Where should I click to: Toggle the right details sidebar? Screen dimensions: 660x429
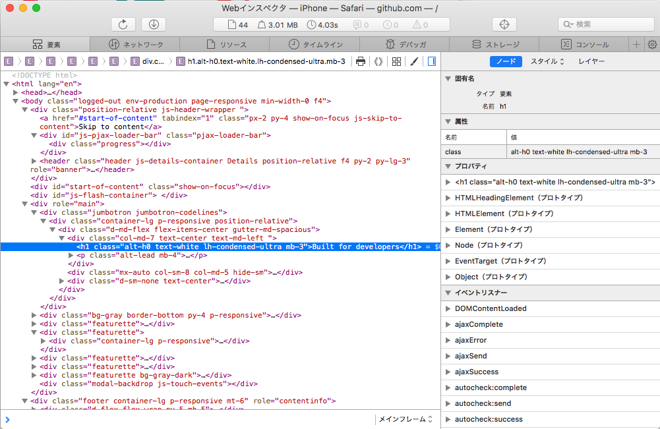click(431, 61)
